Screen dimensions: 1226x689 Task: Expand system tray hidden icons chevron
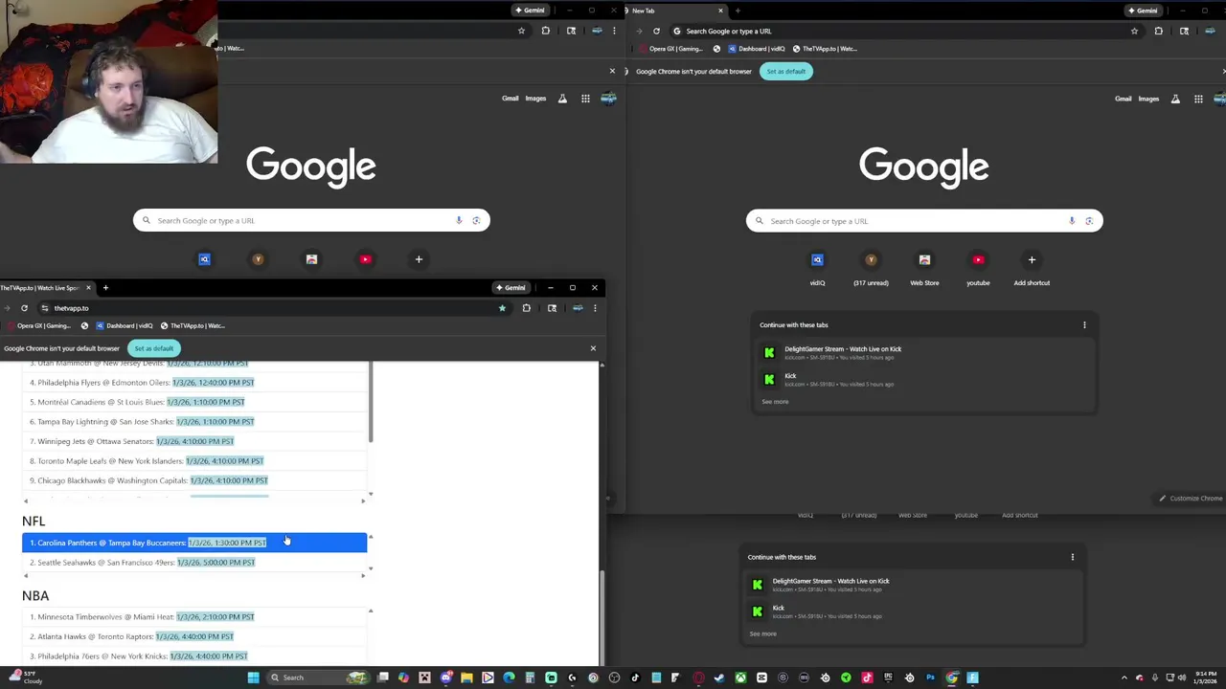tap(1124, 678)
